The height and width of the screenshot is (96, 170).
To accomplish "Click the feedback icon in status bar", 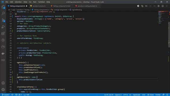I will pos(163,95).
